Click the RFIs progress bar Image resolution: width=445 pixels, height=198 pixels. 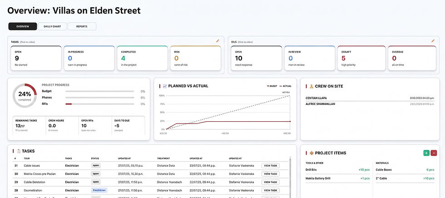[100, 104]
